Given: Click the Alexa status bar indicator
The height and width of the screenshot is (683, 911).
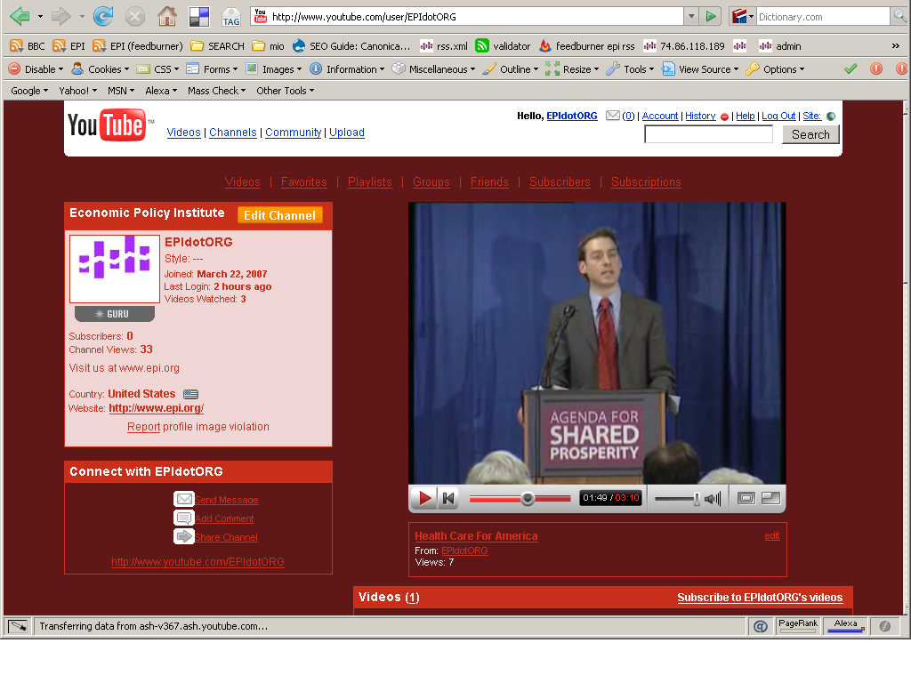Looking at the screenshot, I should pos(846,625).
